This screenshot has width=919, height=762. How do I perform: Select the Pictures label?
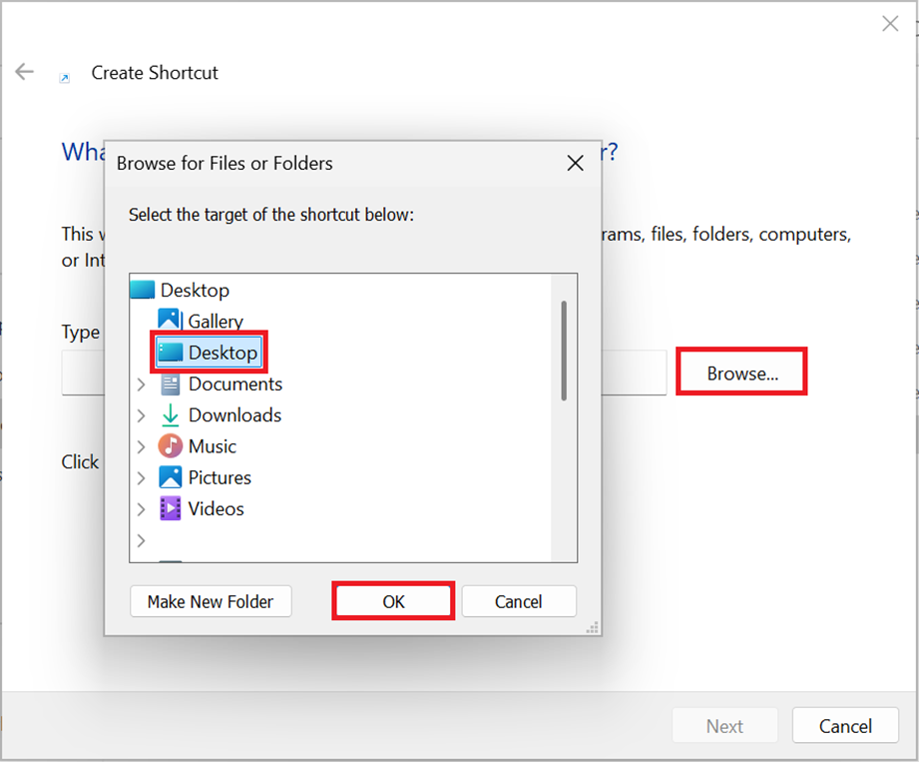(x=220, y=477)
